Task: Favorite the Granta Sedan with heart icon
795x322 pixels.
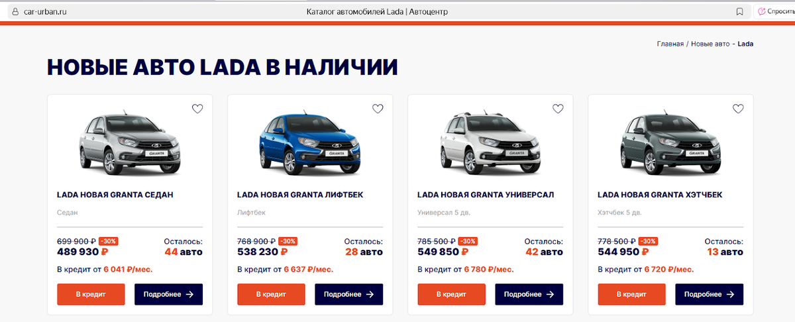Action: click(197, 109)
